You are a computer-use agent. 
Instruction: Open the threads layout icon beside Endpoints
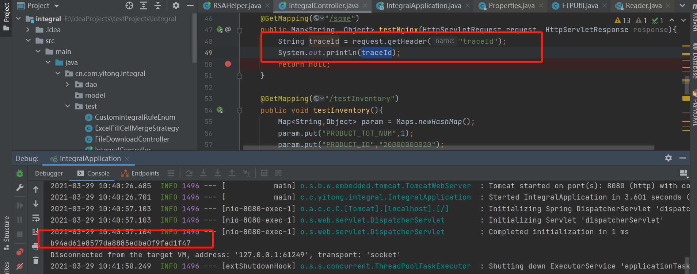(x=171, y=173)
